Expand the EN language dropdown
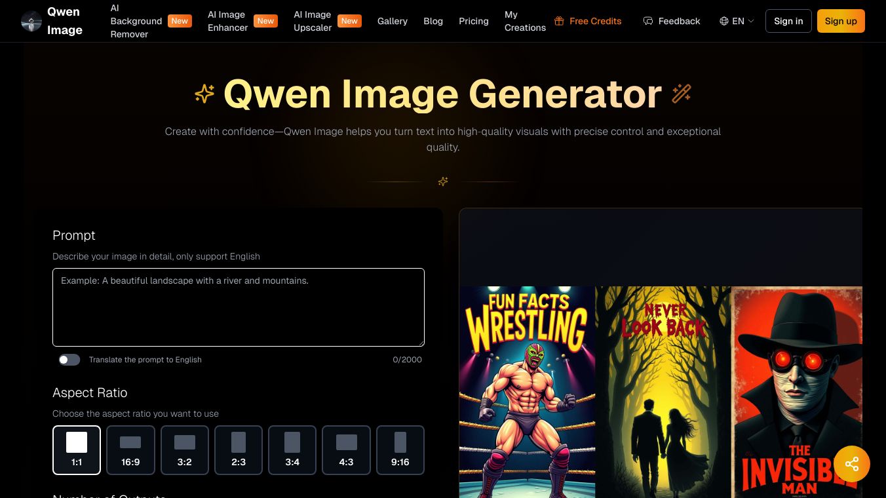This screenshot has width=886, height=498. (x=737, y=21)
